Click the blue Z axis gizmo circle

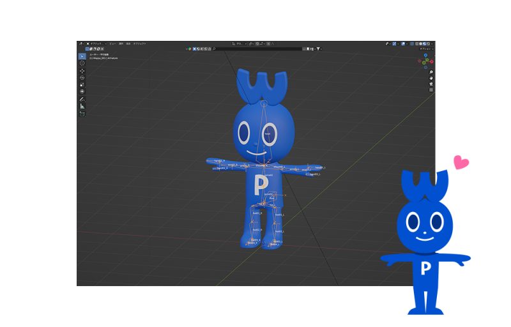tap(426, 56)
